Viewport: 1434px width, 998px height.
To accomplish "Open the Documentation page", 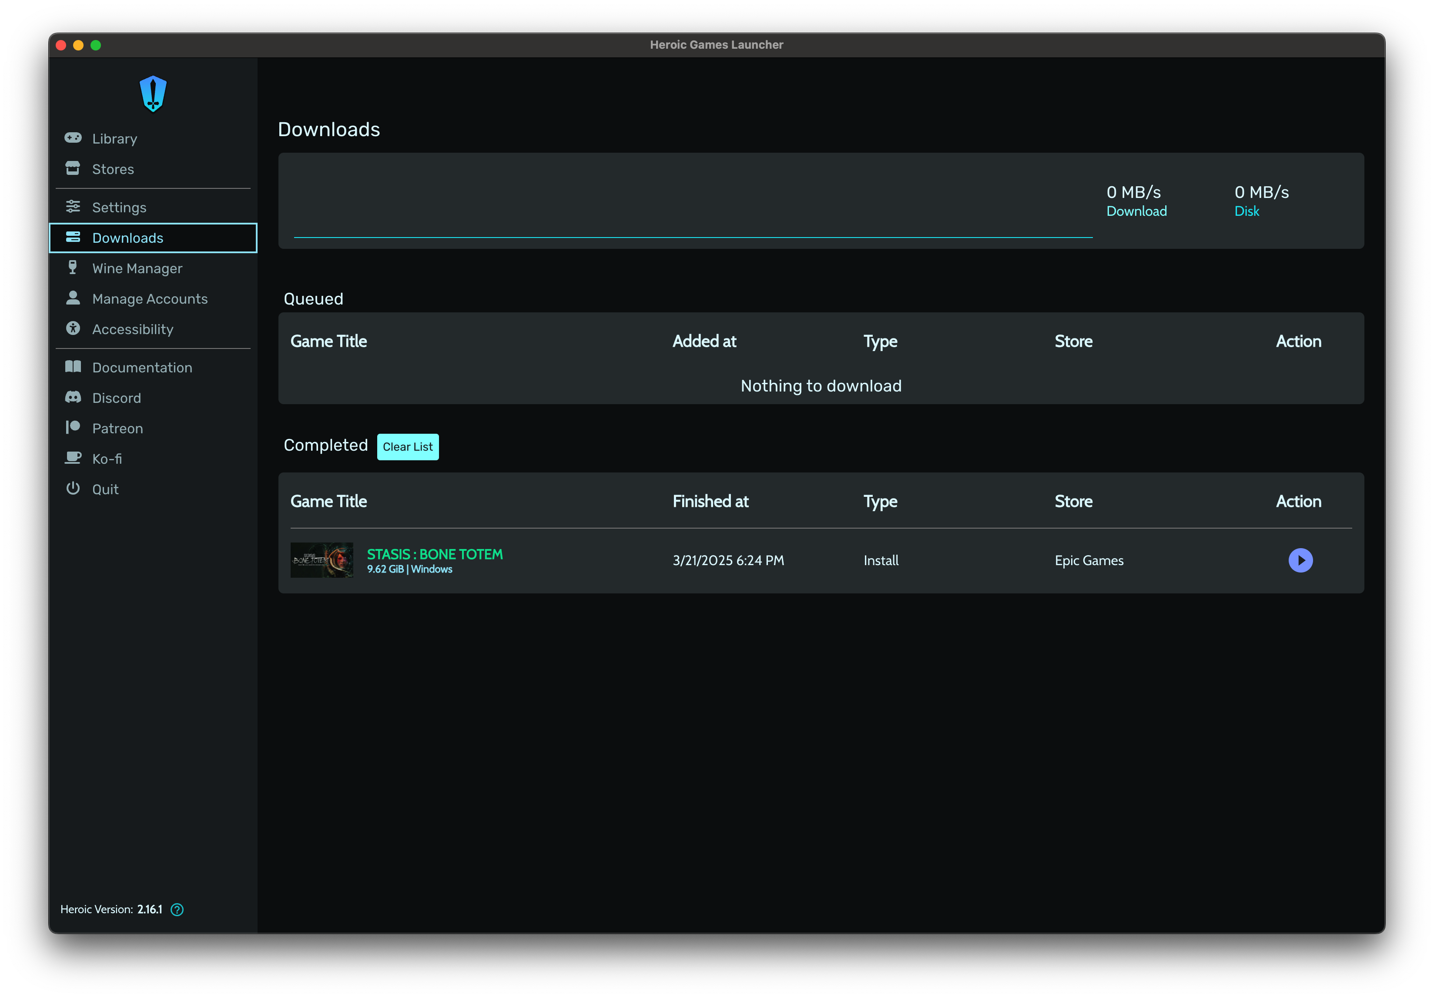I will click(x=142, y=367).
